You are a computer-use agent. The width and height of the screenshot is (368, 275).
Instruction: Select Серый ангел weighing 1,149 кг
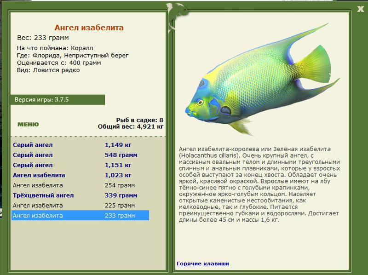(80, 145)
